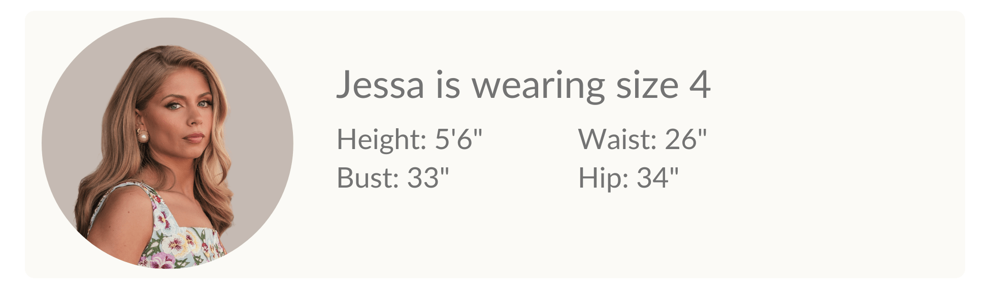Click the 5'6" height value
This screenshot has height=289, width=990.
tap(458, 139)
